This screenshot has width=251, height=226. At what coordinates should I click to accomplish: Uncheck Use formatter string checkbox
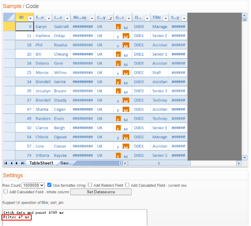pyautogui.click(x=49, y=185)
